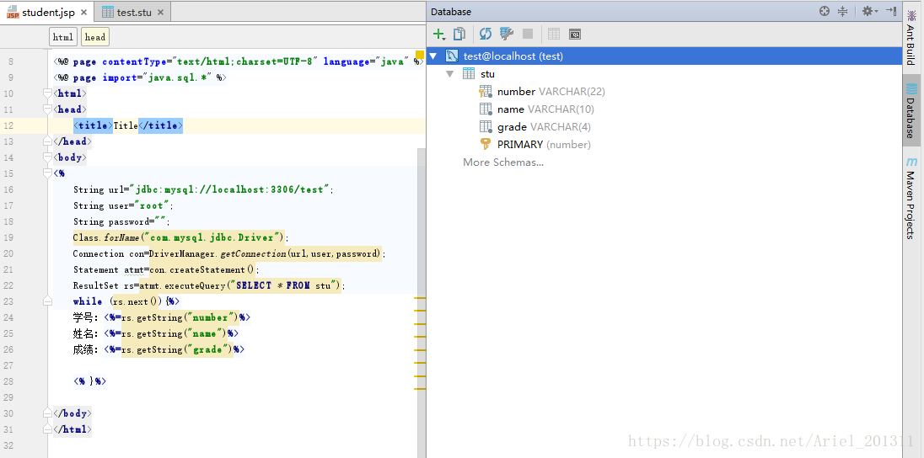Click the More Schemas... link
The image size is (924, 458).
pyautogui.click(x=503, y=162)
